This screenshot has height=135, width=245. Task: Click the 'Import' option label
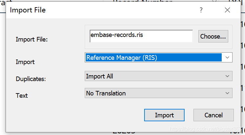pos(25,62)
